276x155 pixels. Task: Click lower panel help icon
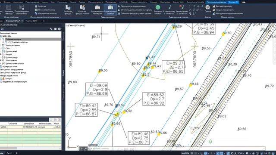point(59,120)
